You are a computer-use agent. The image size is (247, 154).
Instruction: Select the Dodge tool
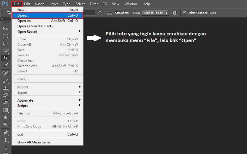(x=6, y=125)
